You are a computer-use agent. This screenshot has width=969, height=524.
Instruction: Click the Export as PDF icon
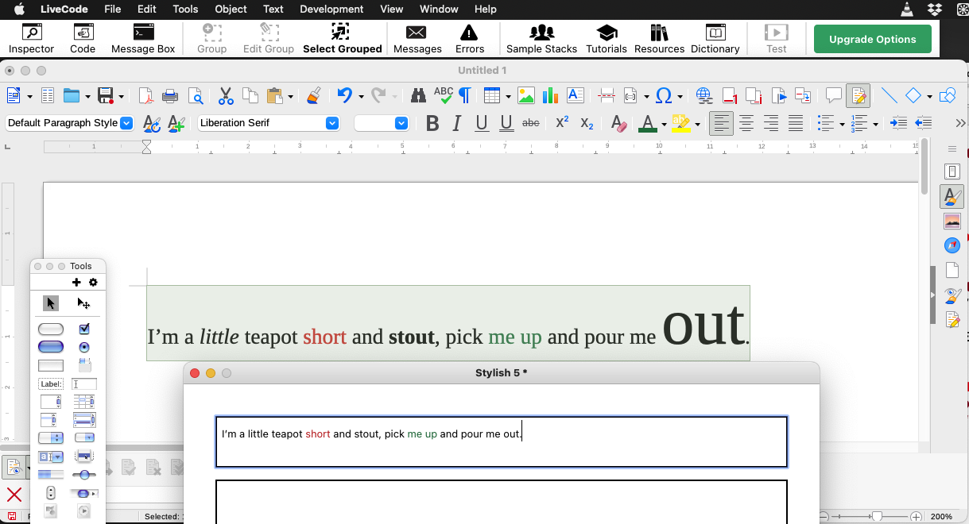click(x=145, y=96)
